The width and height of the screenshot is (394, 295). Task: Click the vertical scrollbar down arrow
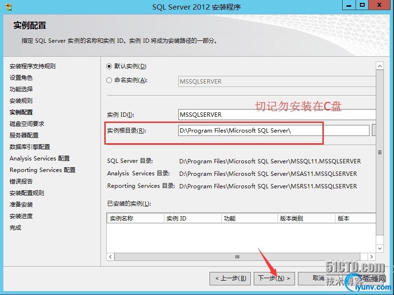(x=380, y=248)
